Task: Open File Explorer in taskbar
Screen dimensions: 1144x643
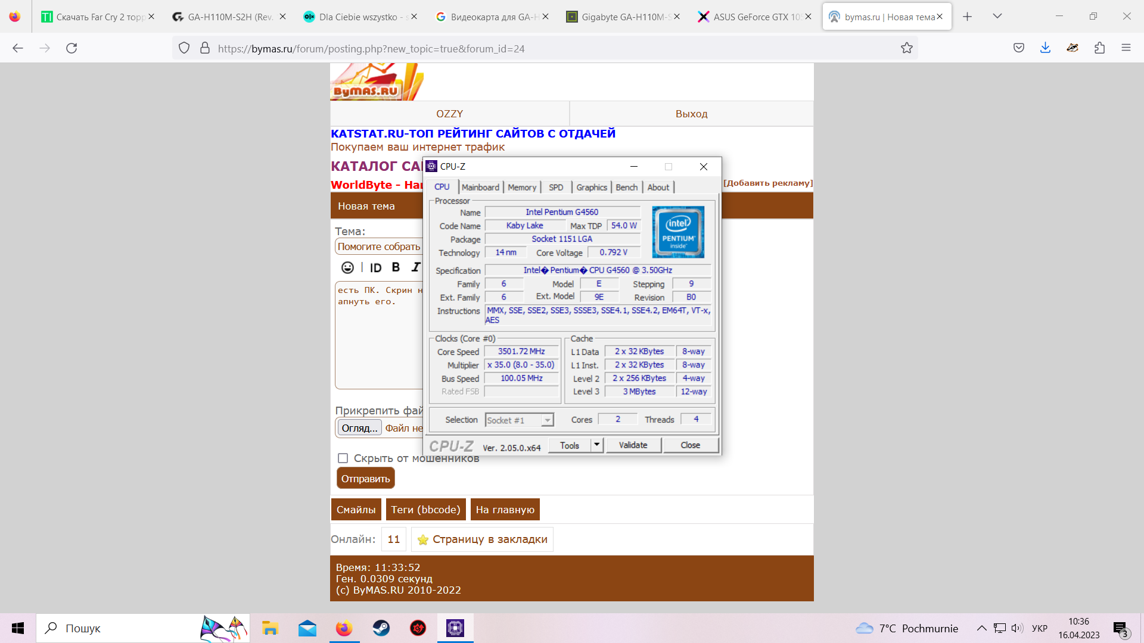Action: 270,628
